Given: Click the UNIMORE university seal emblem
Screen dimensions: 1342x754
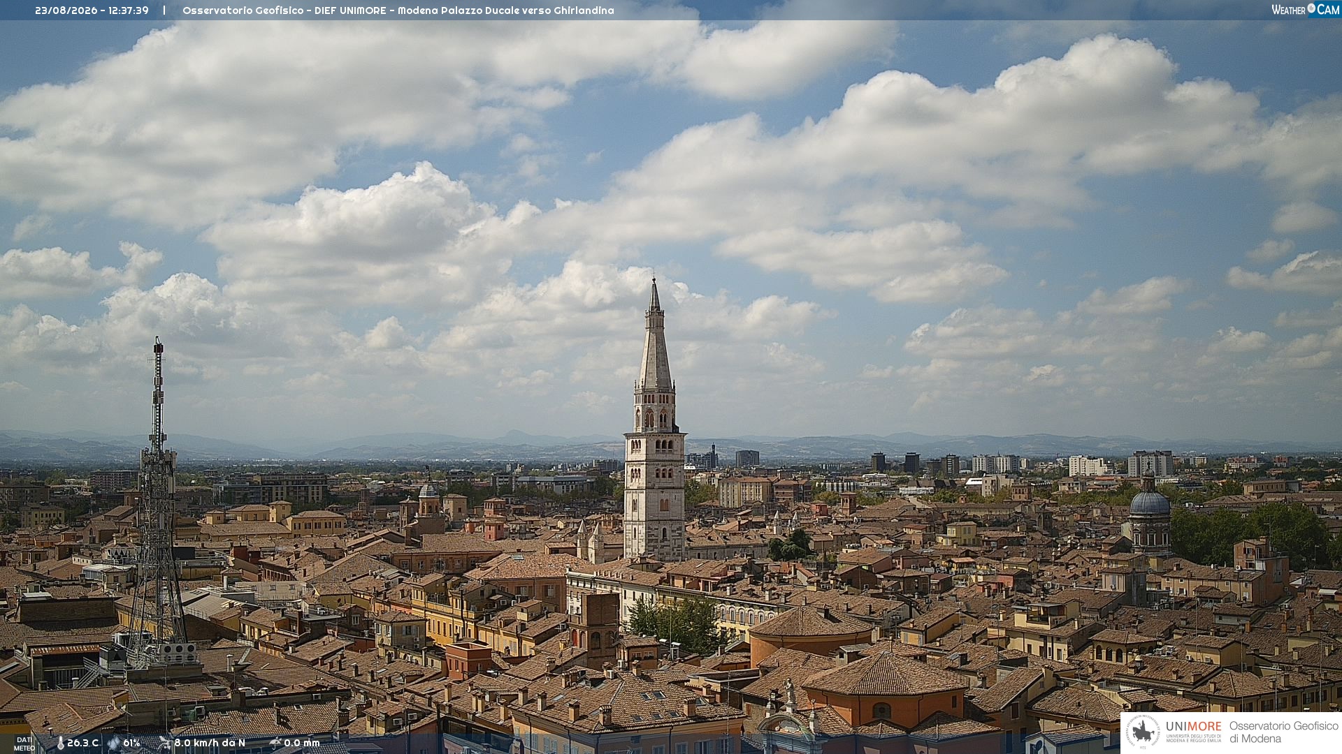Looking at the screenshot, I should (1143, 732).
